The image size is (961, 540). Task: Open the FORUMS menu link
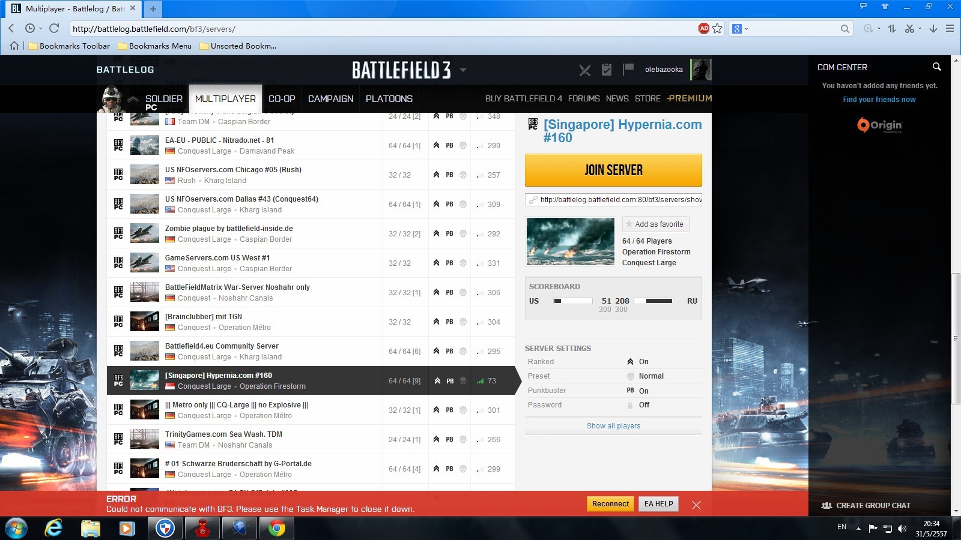click(x=584, y=98)
